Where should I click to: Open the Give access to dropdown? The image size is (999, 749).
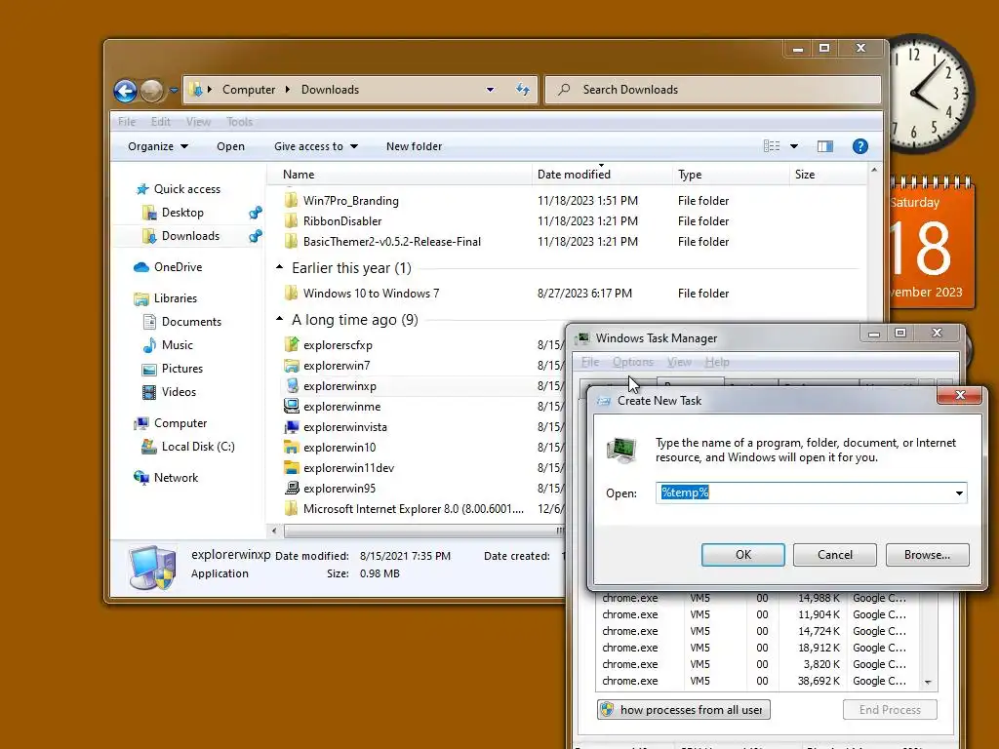(x=316, y=146)
